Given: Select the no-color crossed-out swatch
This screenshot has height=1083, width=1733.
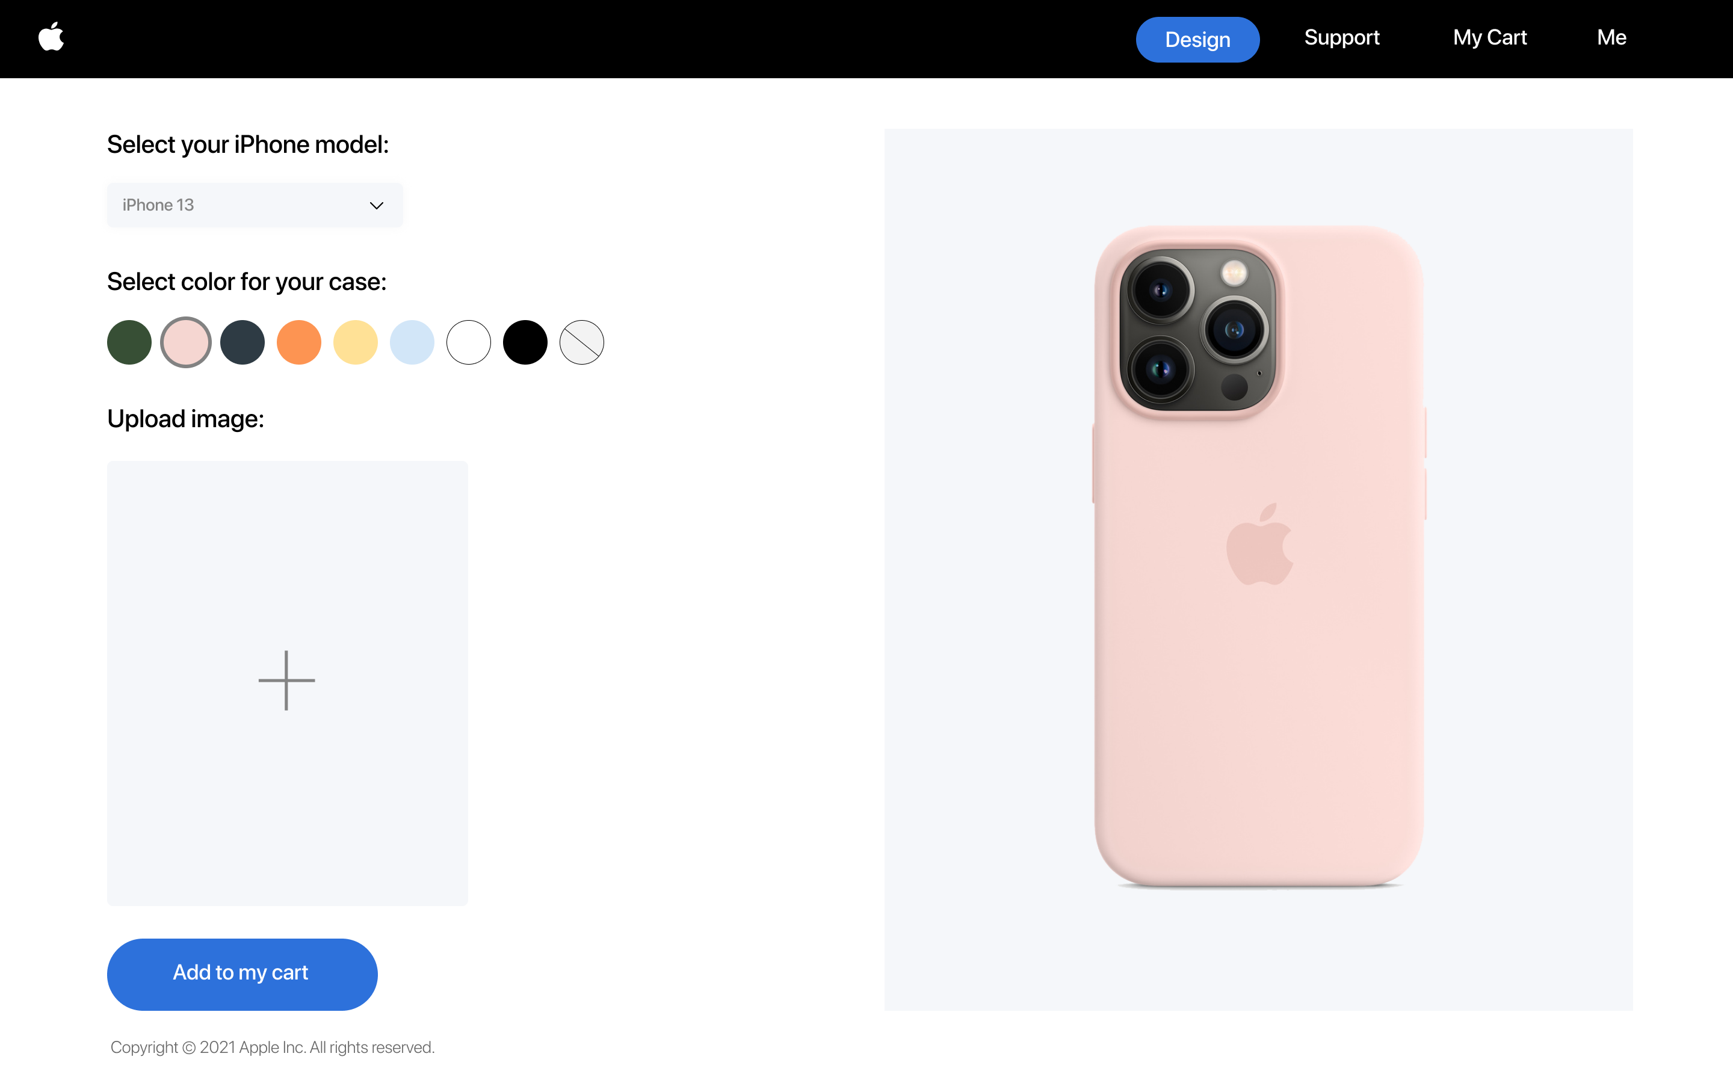Looking at the screenshot, I should click(581, 342).
